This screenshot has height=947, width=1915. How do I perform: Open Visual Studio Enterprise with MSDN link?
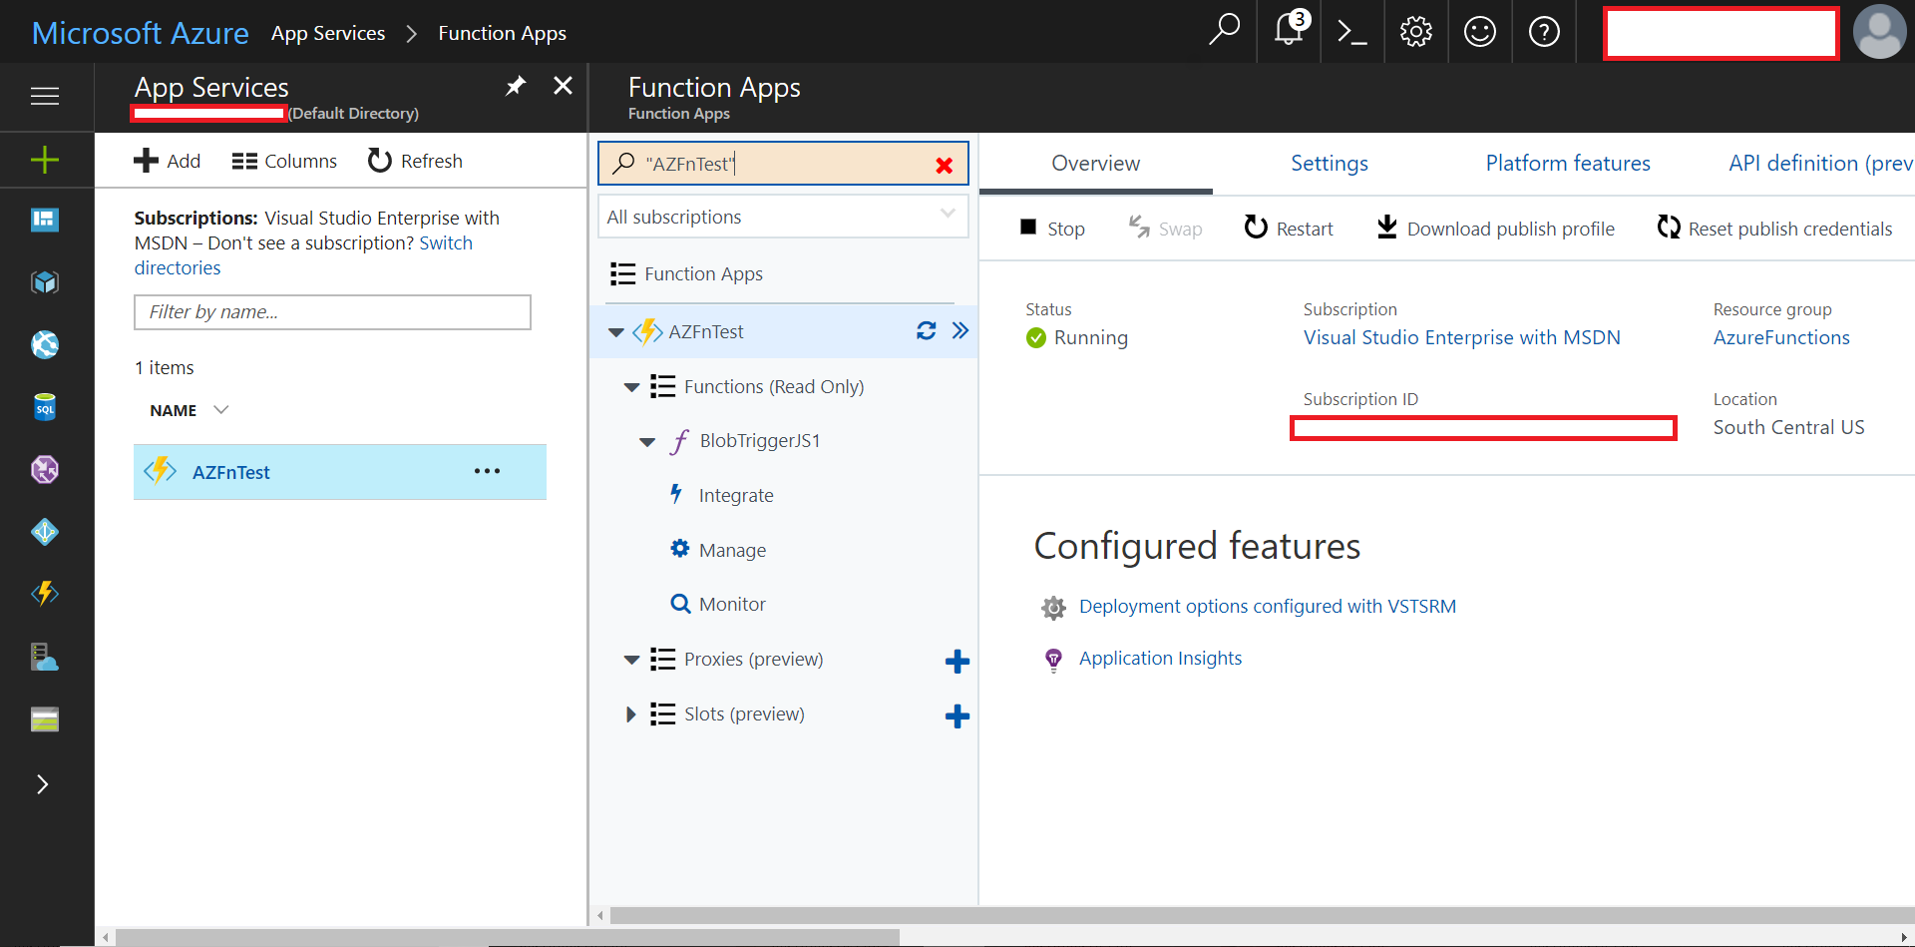[x=1461, y=337]
